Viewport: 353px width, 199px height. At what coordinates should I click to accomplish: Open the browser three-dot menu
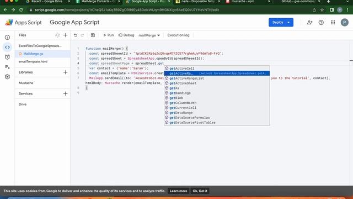point(348,10)
